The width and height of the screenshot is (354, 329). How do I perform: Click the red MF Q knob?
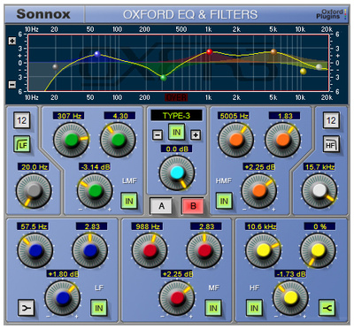[204, 250]
